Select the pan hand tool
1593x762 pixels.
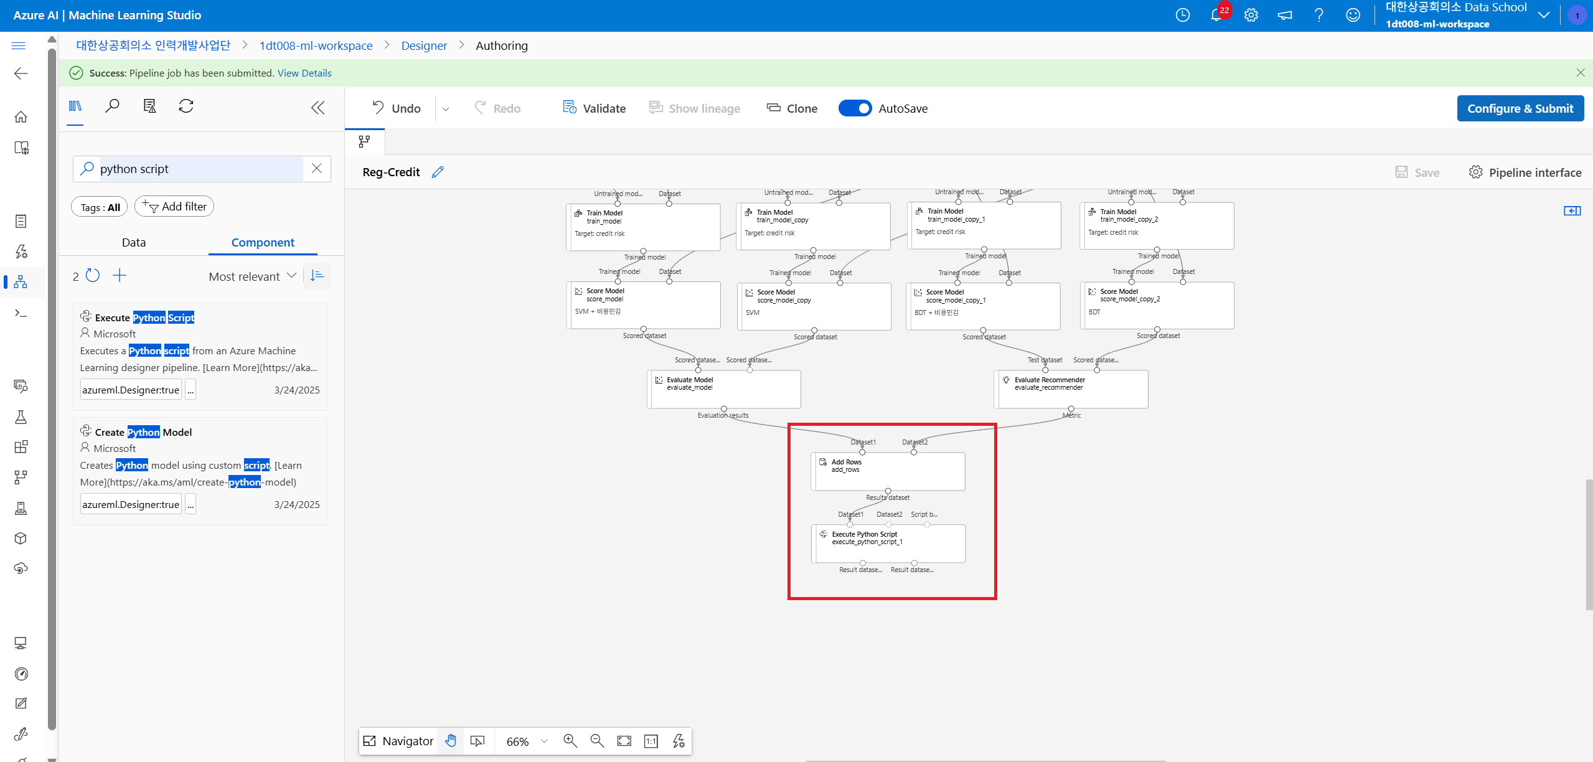[x=451, y=741]
